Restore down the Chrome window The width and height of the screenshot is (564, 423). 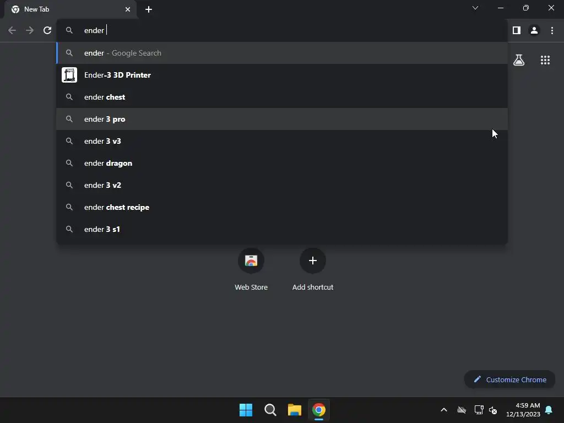click(x=526, y=8)
